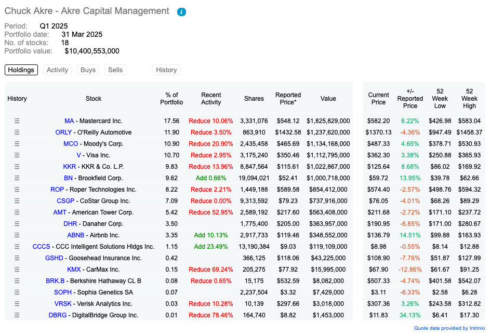Open history icon for Visa Inc. row
491x335 pixels.
click(x=17, y=155)
